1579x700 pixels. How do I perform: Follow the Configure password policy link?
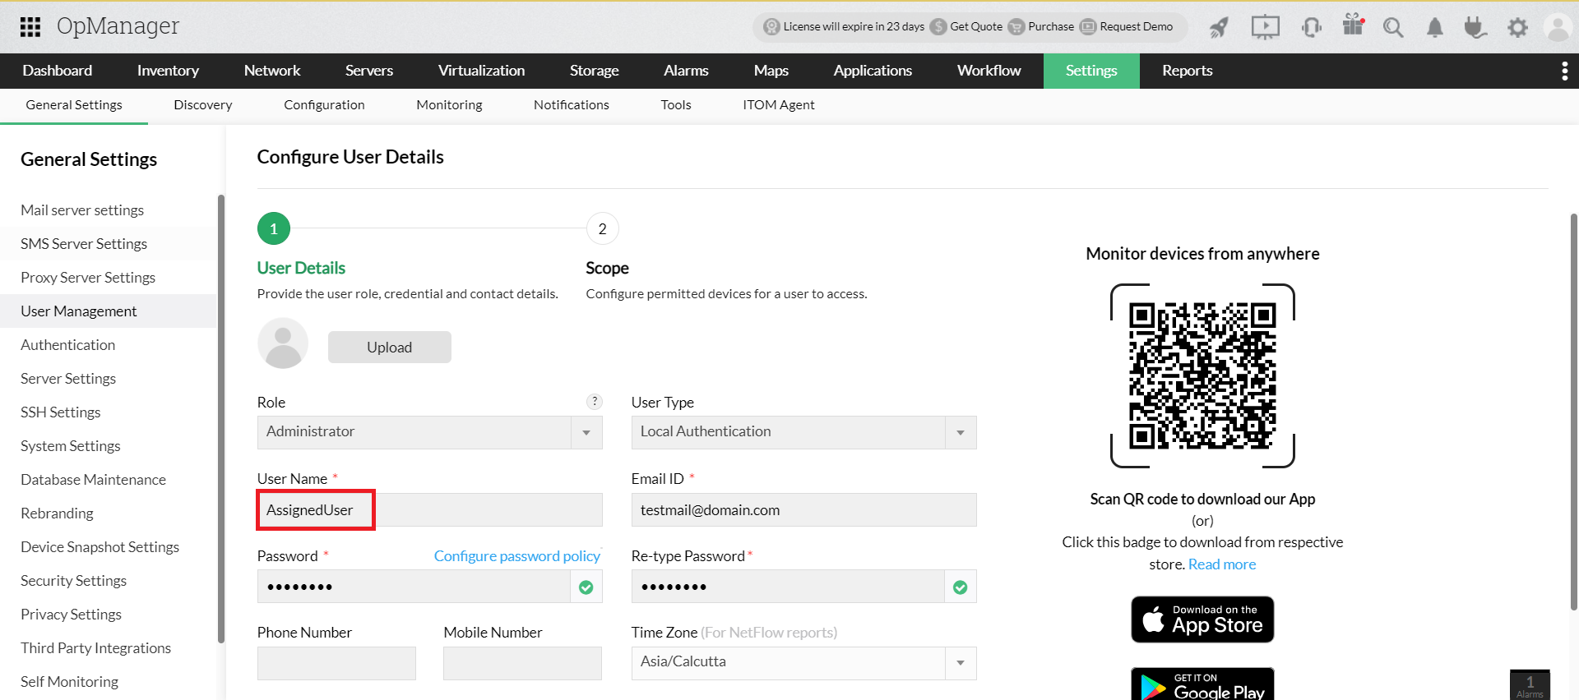[516, 556]
